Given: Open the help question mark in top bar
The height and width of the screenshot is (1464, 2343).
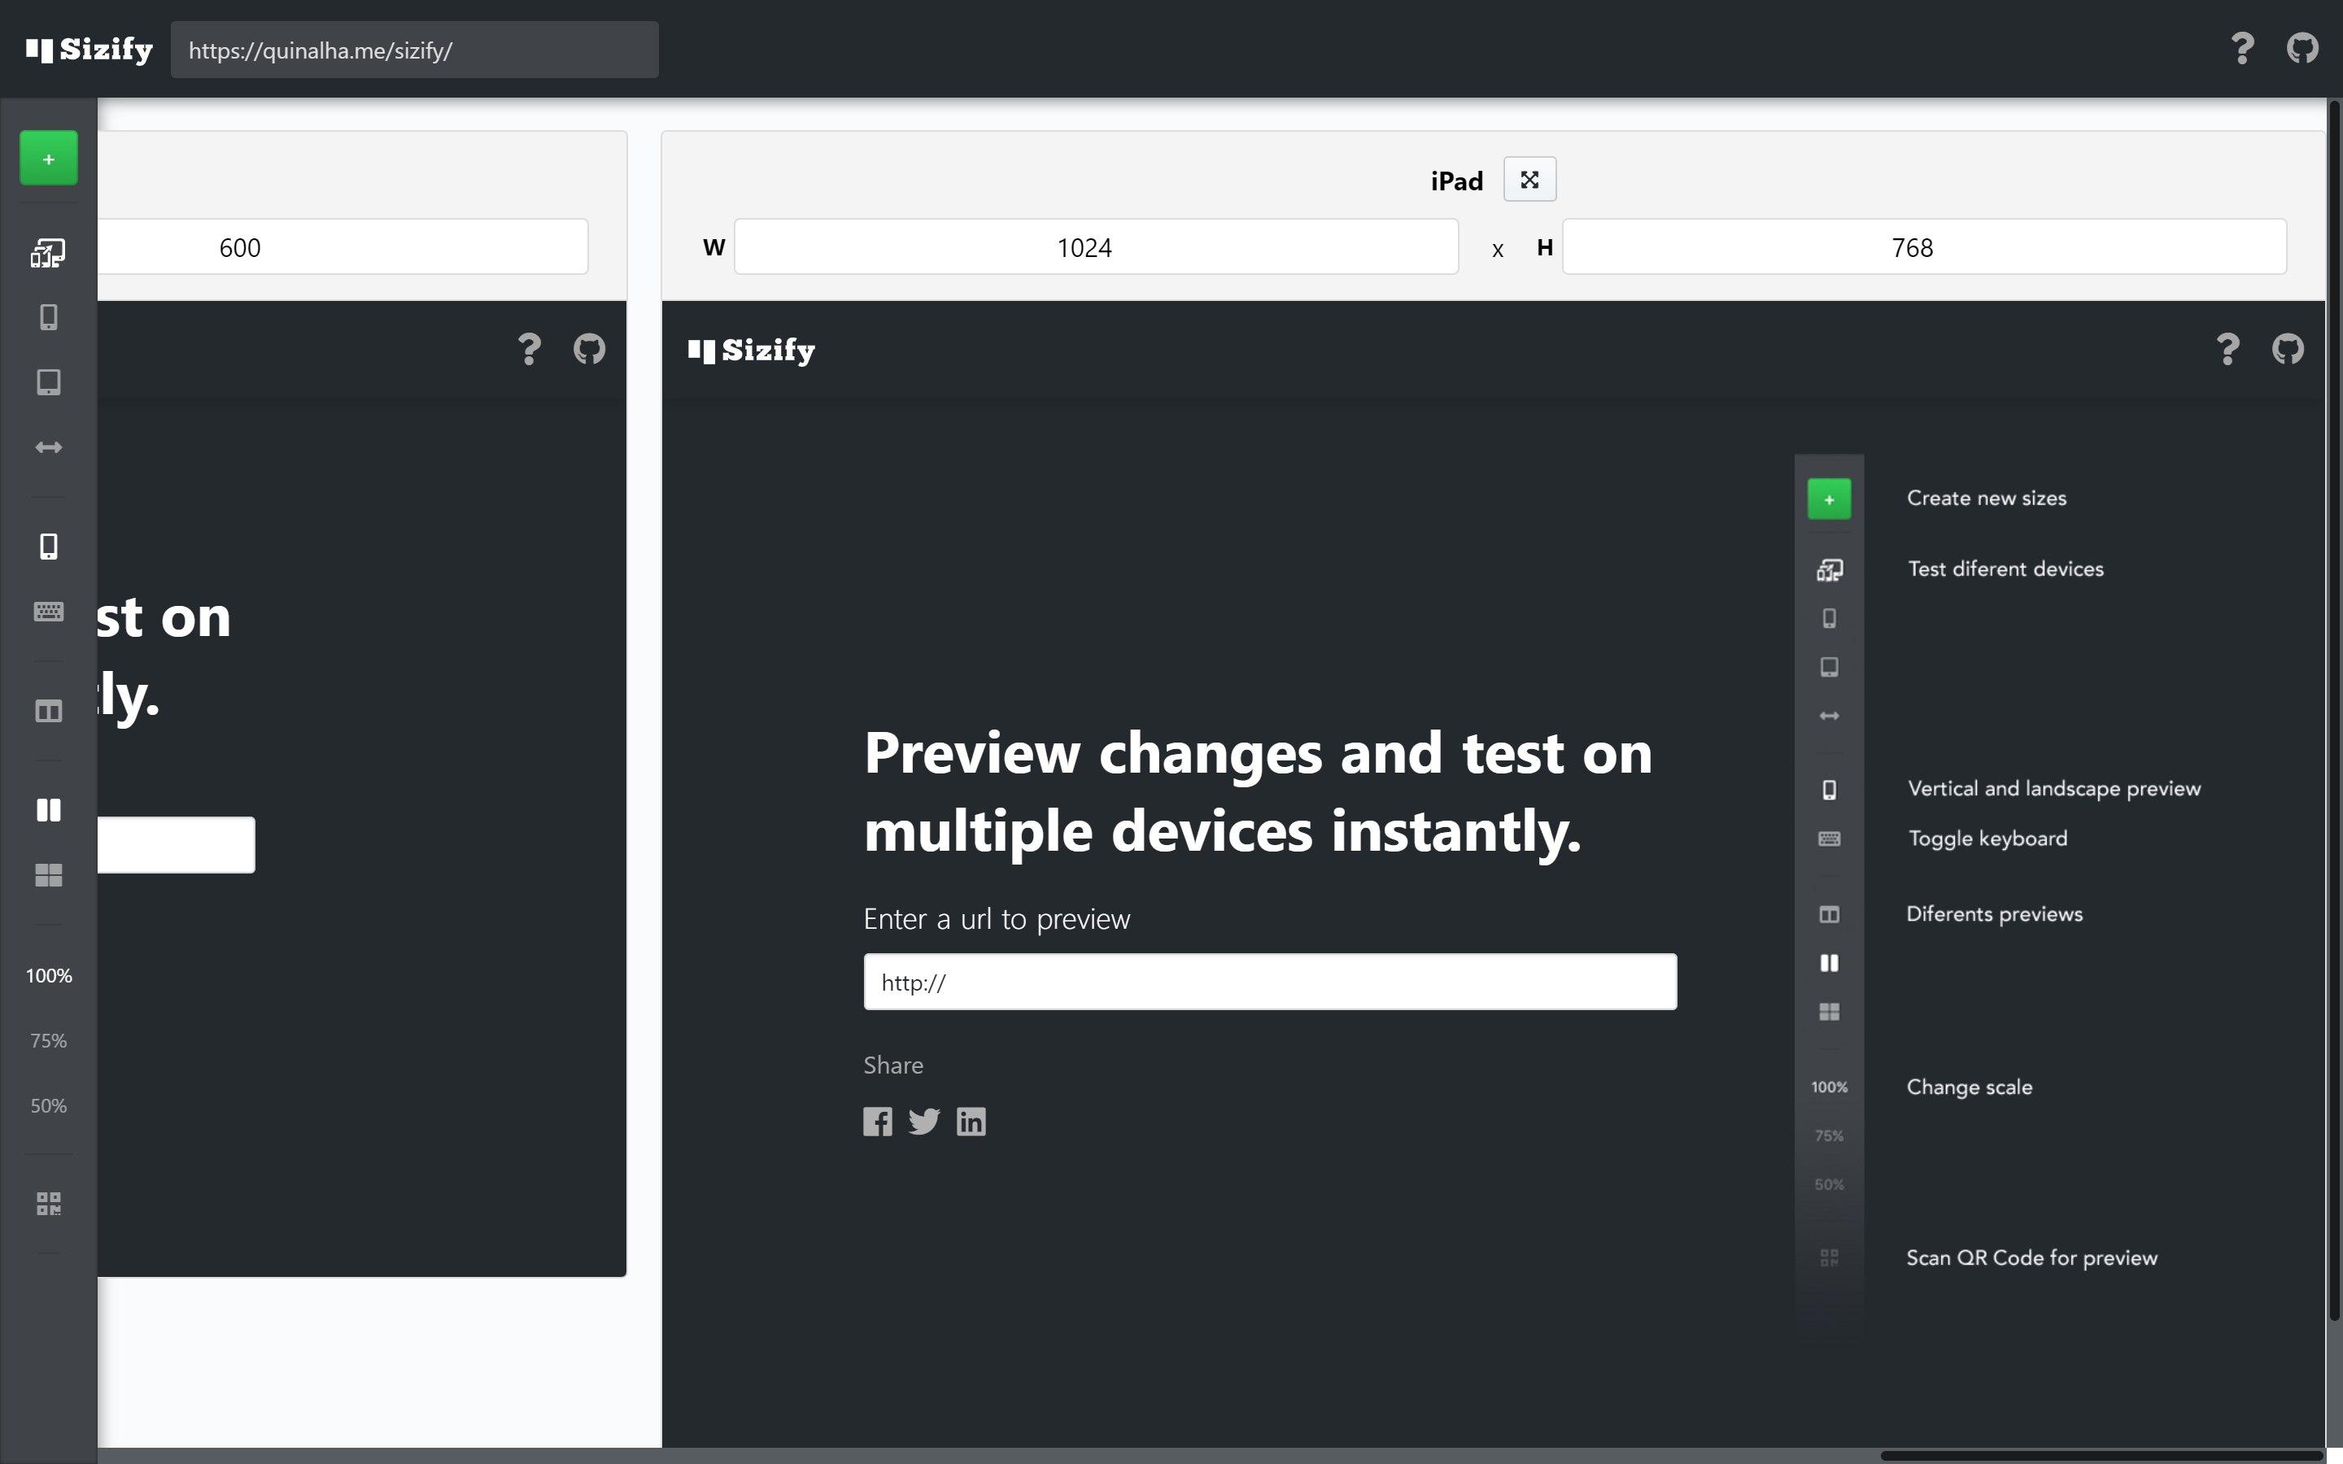Looking at the screenshot, I should pyautogui.click(x=2241, y=49).
